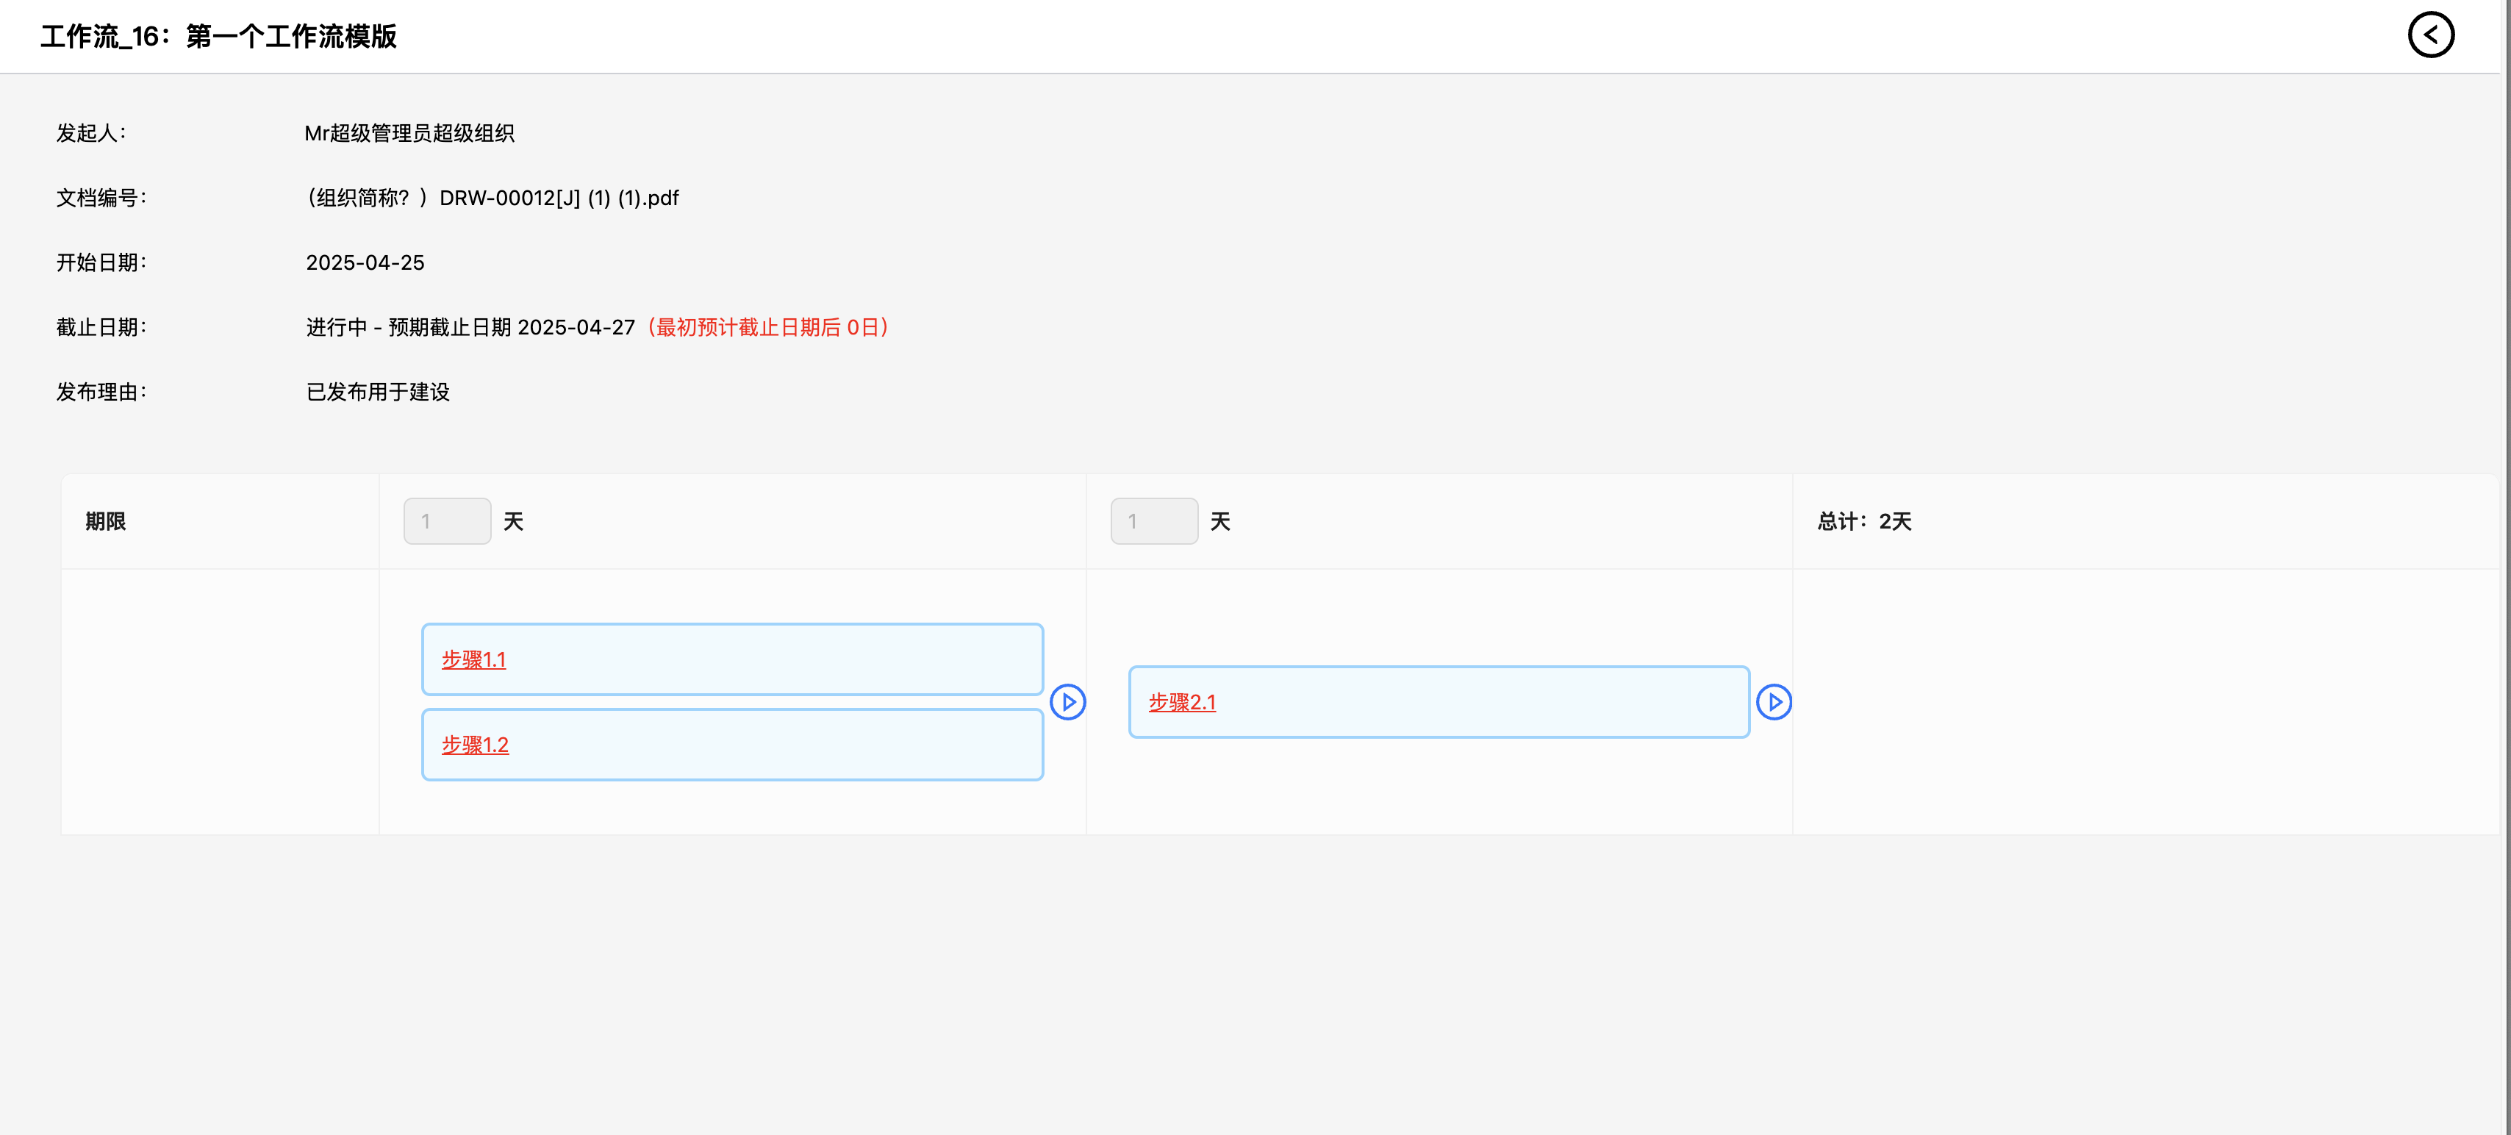This screenshot has height=1135, width=2511.
Task: Click the document filename DRW-00012[J] (1) (1).pdf
Action: (x=559, y=198)
